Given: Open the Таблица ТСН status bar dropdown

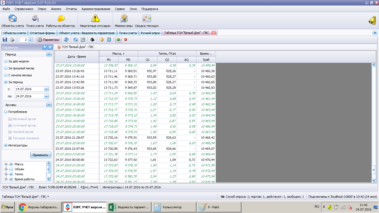Looking at the screenshot, I should point(26,197).
